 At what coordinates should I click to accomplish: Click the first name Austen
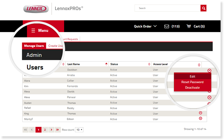click(28, 103)
